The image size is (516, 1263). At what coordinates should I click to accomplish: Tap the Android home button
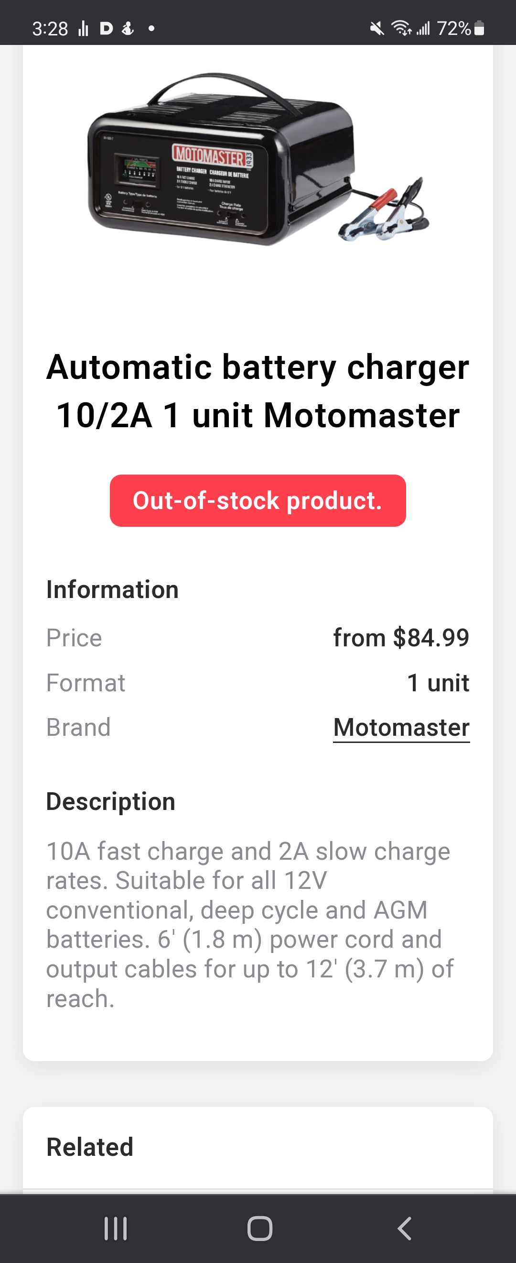259,1229
